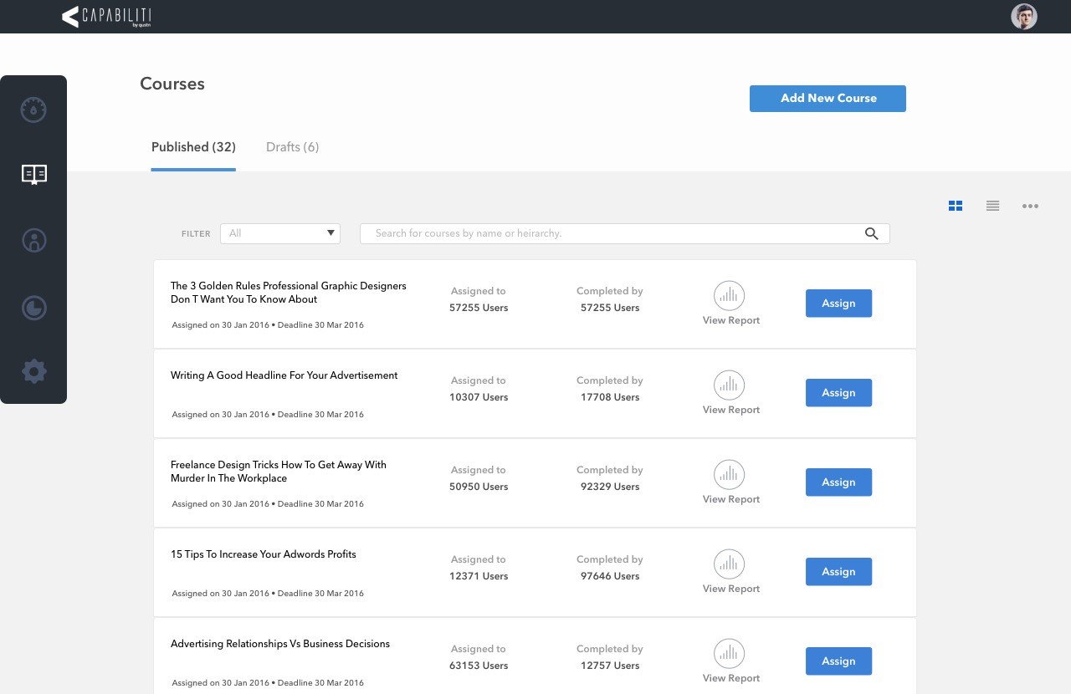View report icon for Freelance Design Tricks course
Screen dimensions: 1071x694
pyautogui.click(x=729, y=474)
